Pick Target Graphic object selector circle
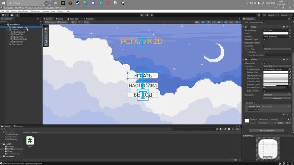The image size is (294, 165). (290, 69)
